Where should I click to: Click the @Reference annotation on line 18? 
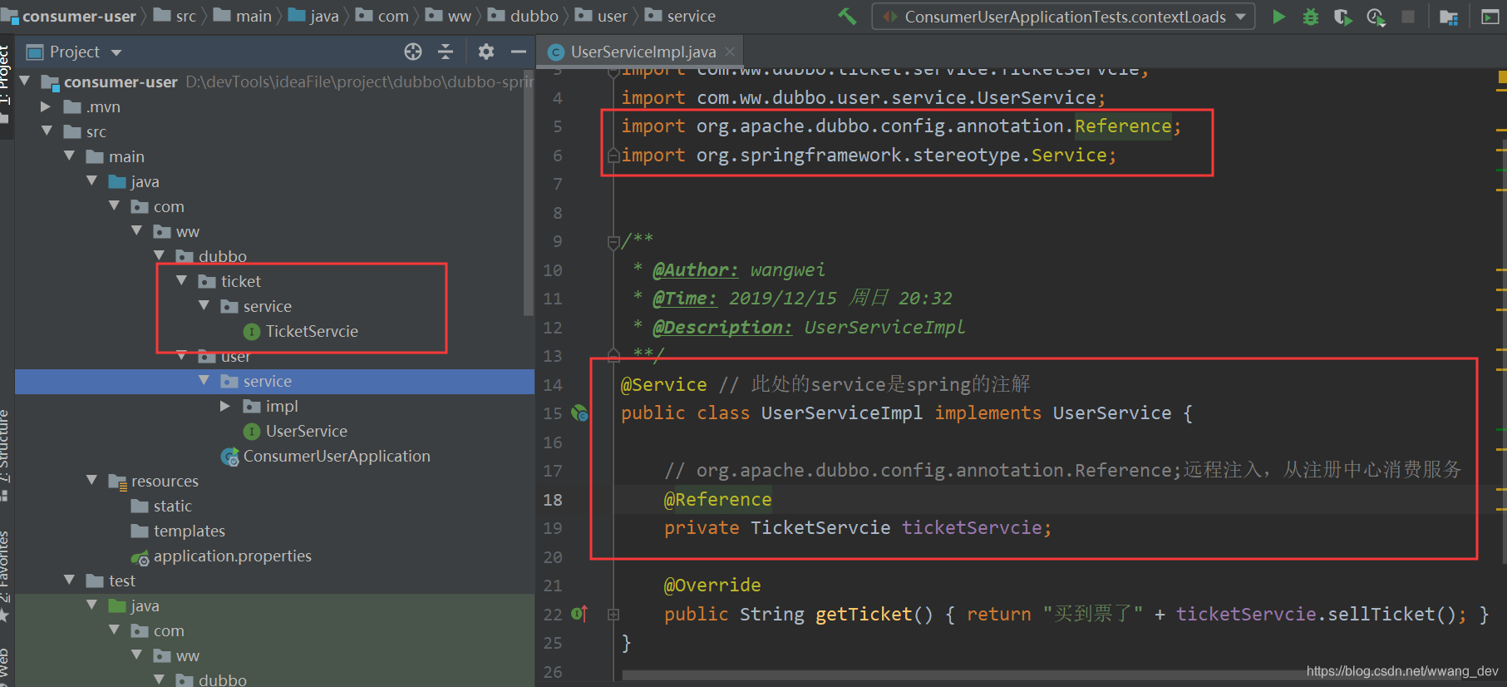click(x=718, y=499)
